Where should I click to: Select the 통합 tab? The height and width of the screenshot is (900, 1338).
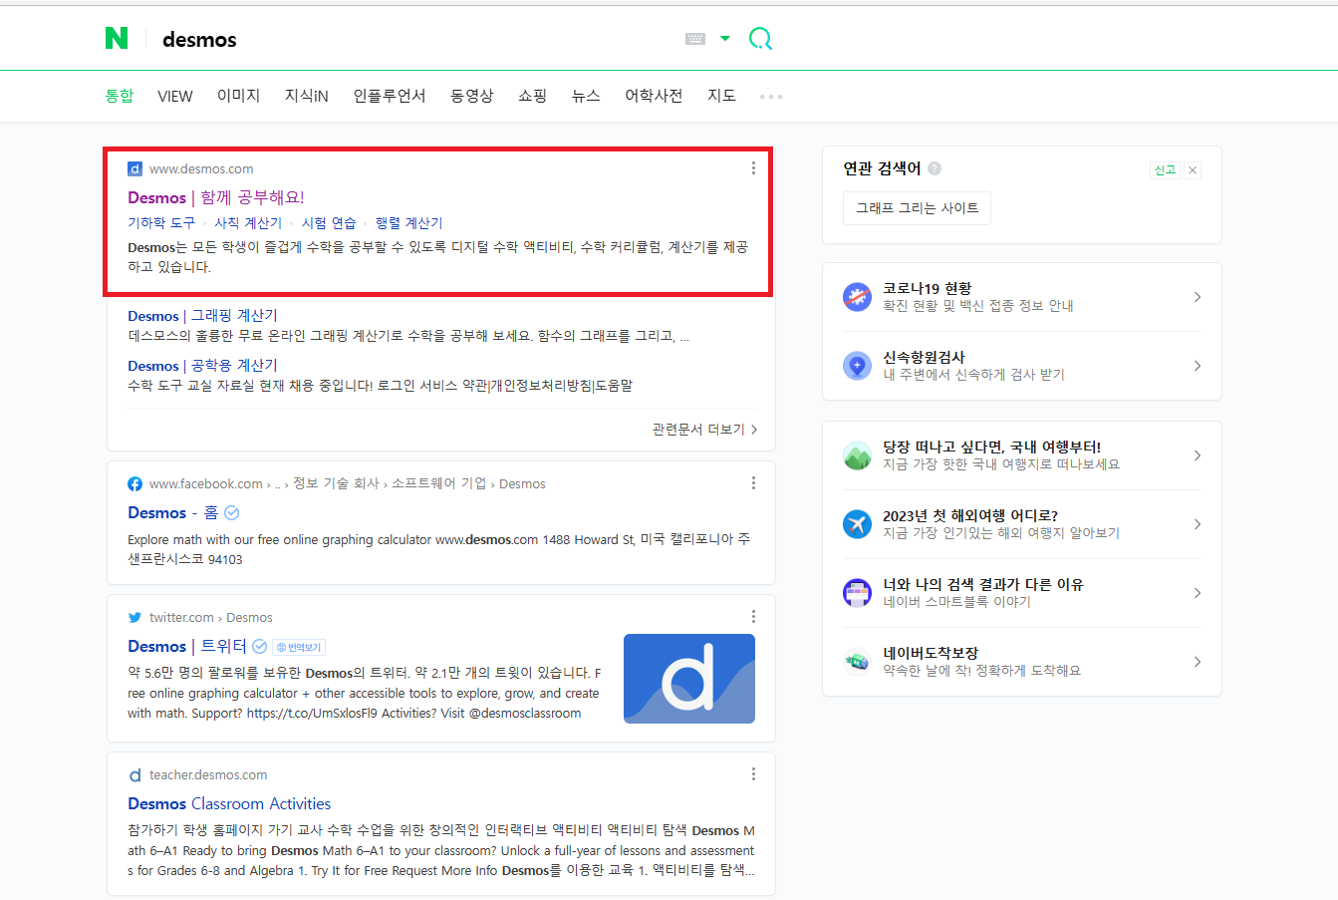[120, 96]
